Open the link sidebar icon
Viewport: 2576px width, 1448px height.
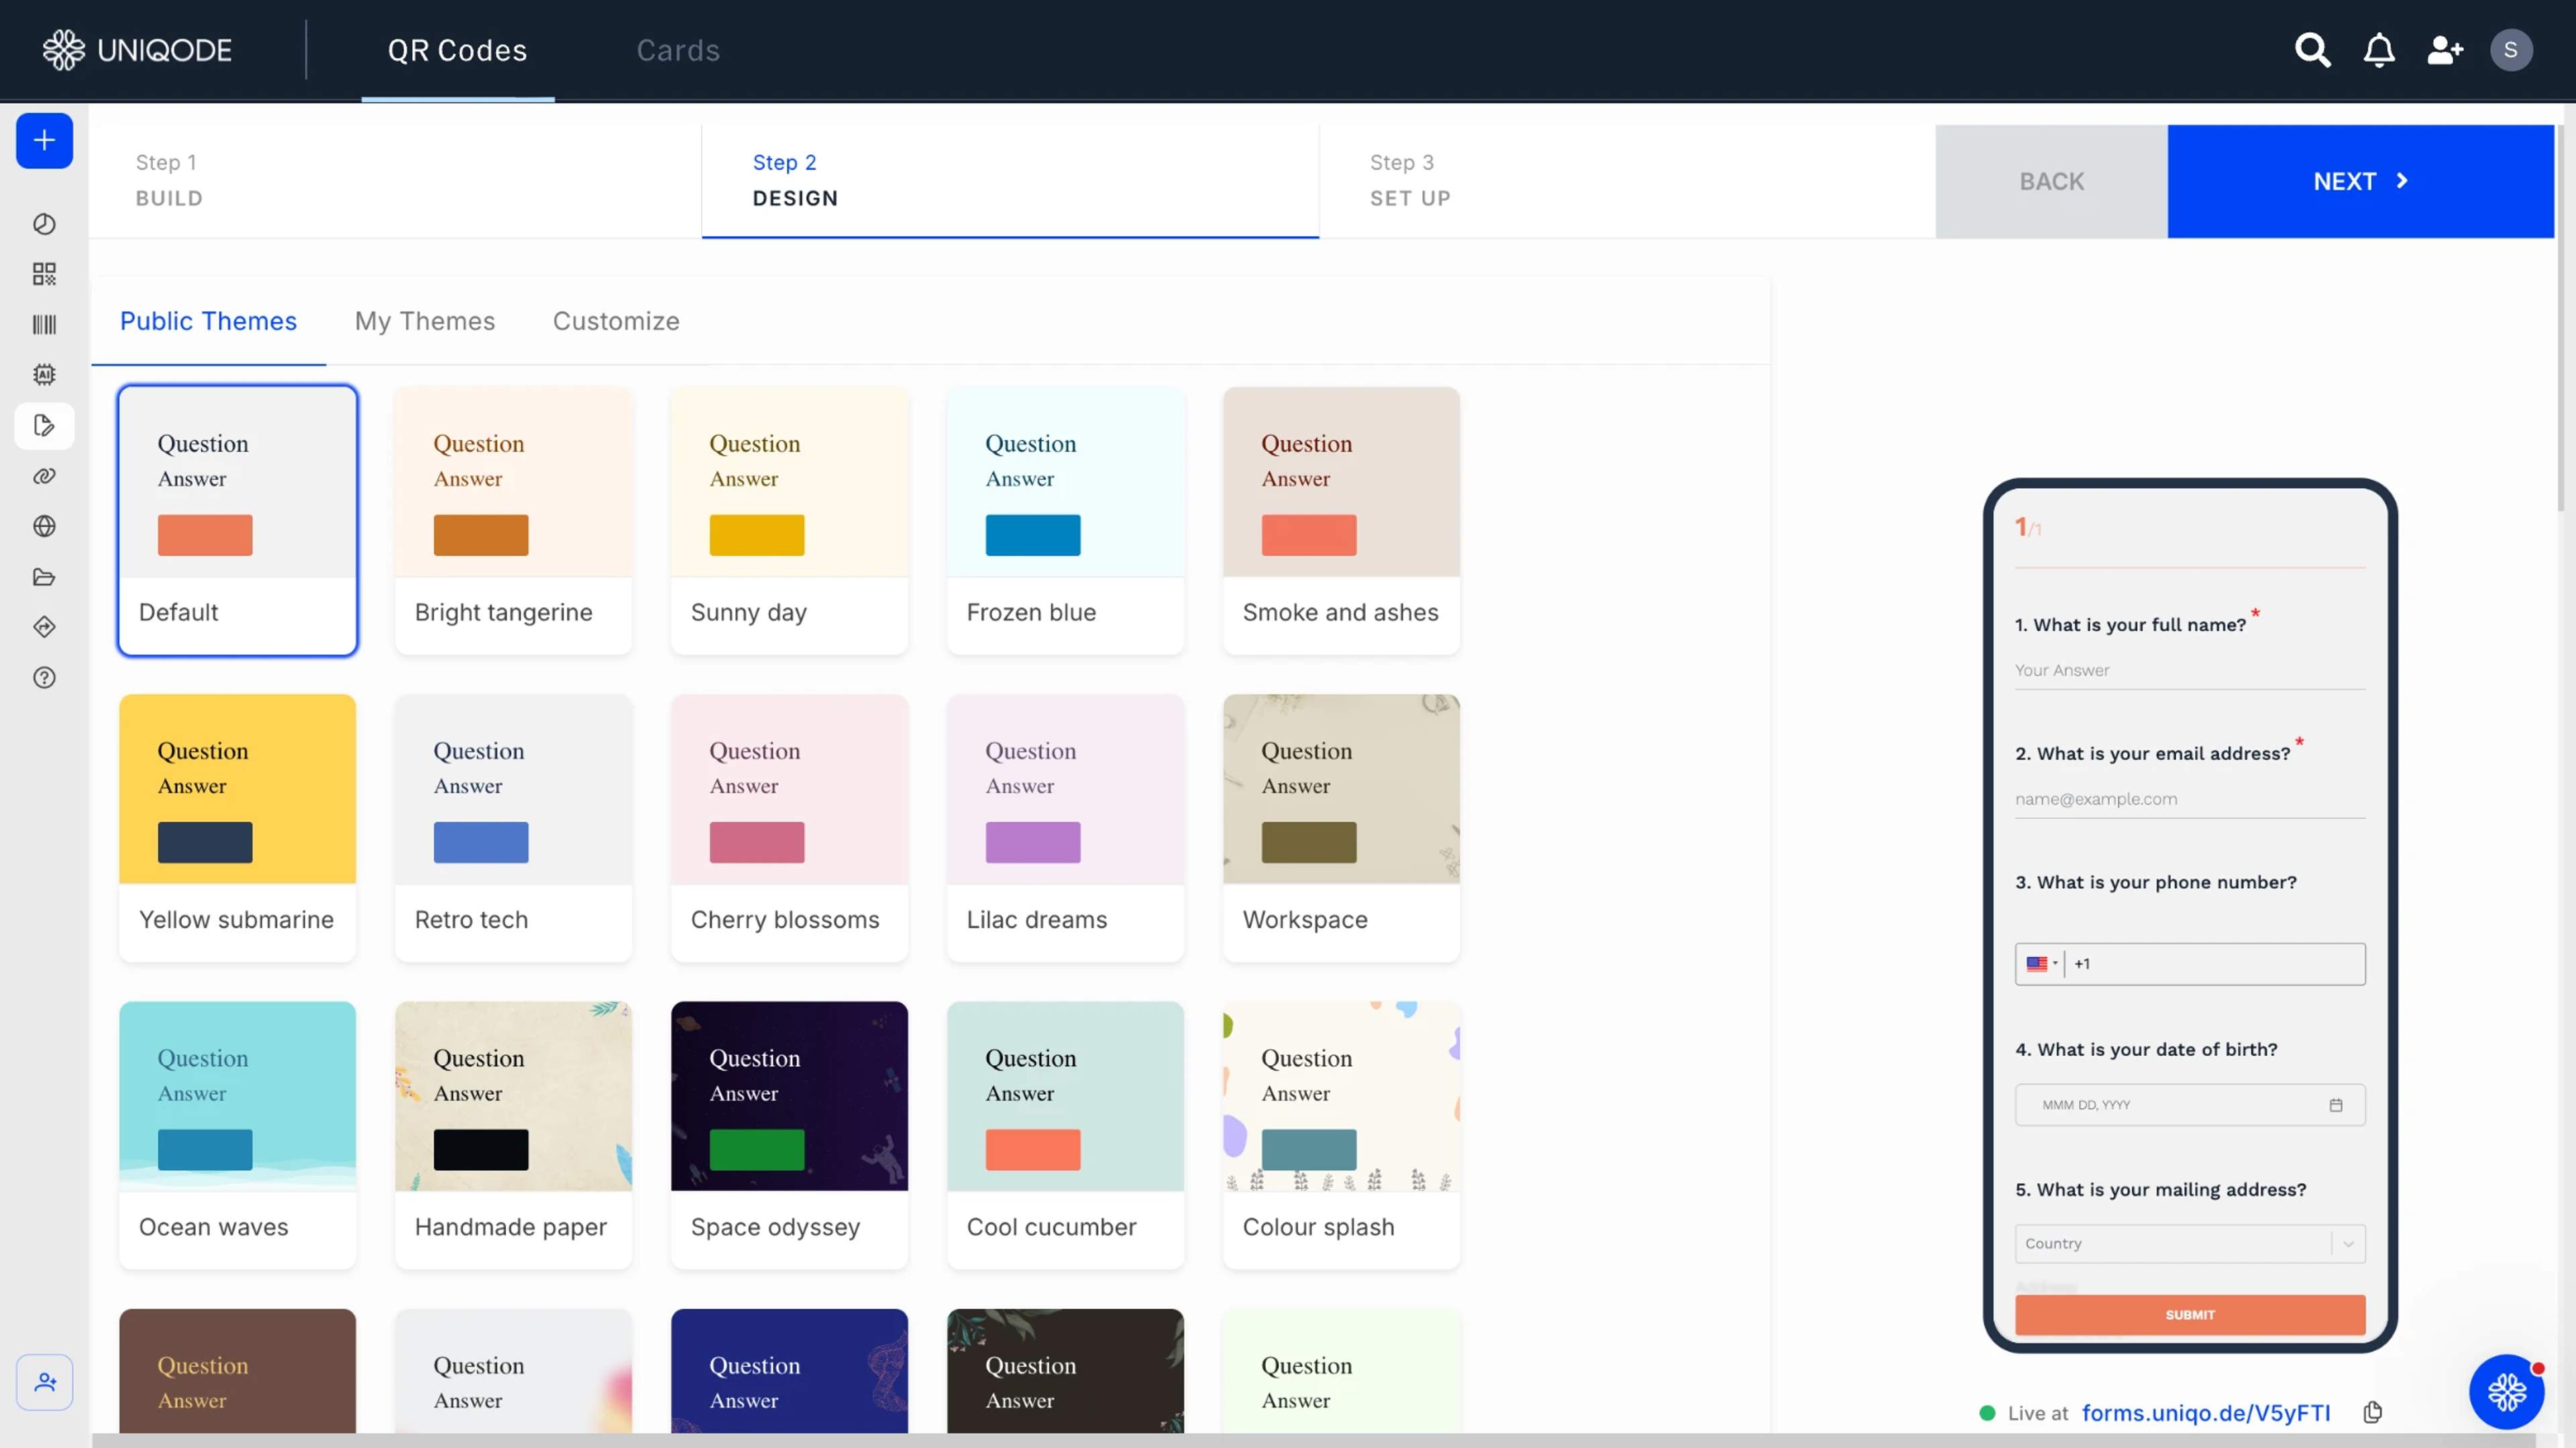pyautogui.click(x=44, y=476)
